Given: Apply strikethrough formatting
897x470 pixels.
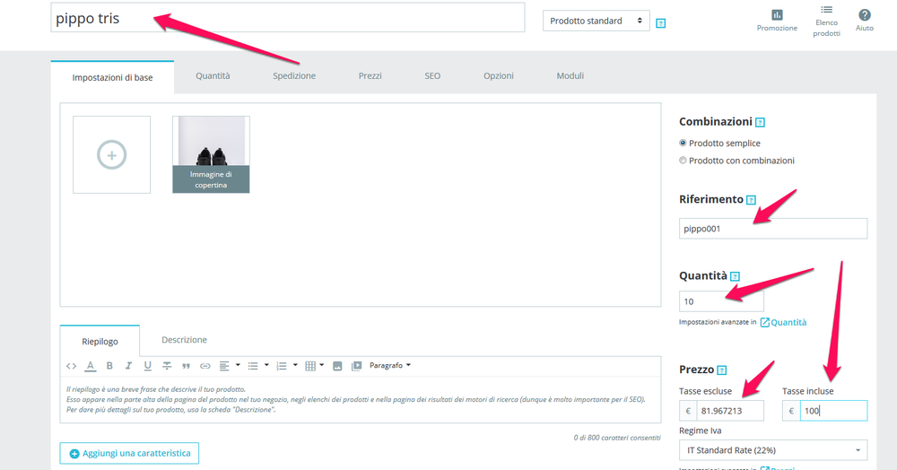Looking at the screenshot, I should (x=167, y=366).
